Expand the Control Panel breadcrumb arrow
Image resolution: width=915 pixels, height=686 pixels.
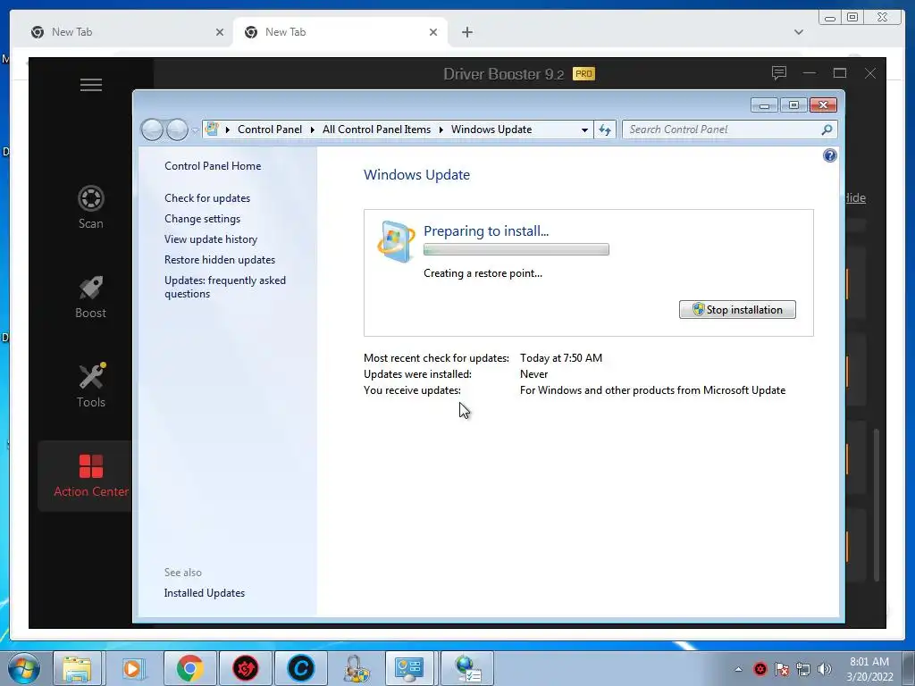(313, 130)
